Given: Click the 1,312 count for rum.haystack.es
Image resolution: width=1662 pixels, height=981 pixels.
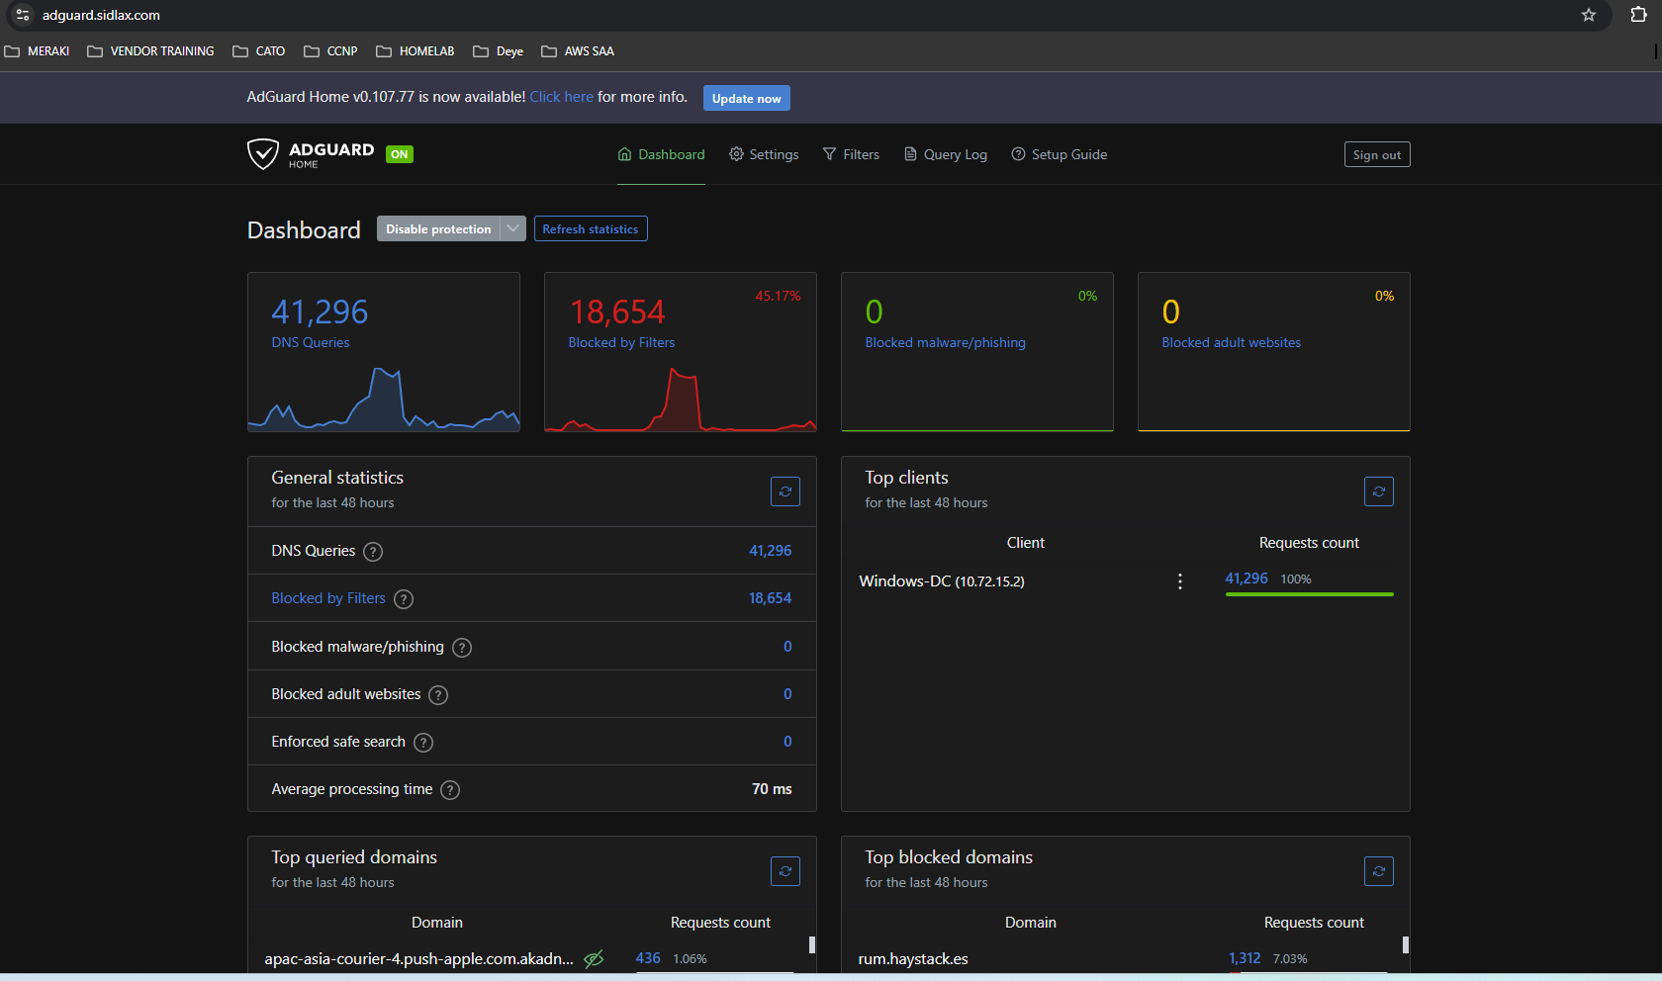Looking at the screenshot, I should 1245,958.
